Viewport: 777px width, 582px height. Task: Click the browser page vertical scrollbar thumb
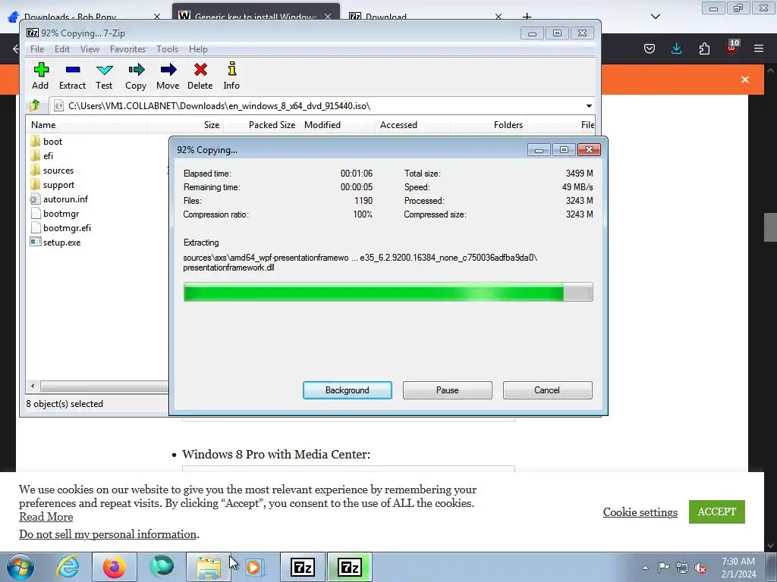coord(770,227)
